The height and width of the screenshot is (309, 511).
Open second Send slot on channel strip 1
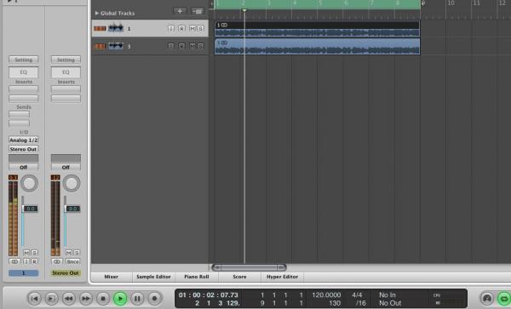point(20,123)
